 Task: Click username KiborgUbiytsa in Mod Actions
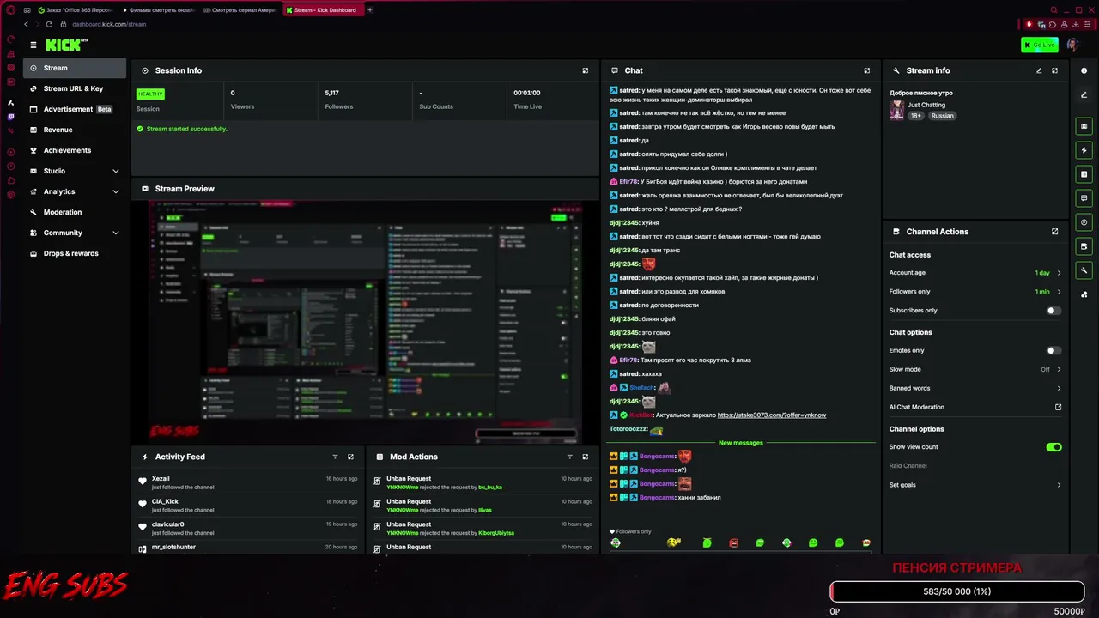495,533
